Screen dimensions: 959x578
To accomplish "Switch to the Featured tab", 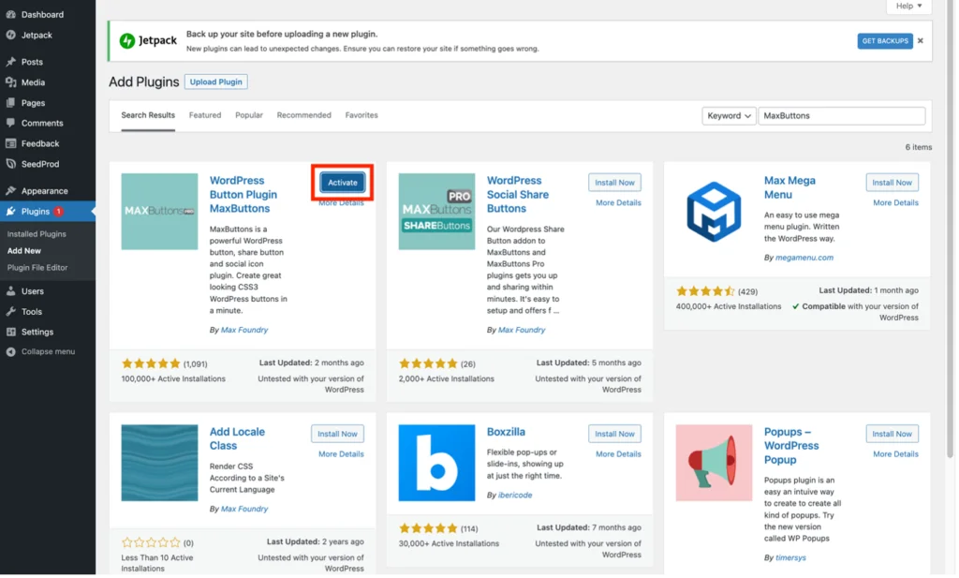I will pyautogui.click(x=205, y=115).
